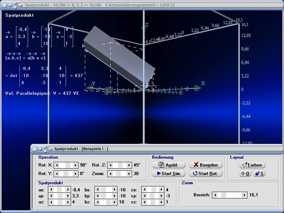Click the bx slider thumb
284x213 pixels.
click(x=103, y=190)
